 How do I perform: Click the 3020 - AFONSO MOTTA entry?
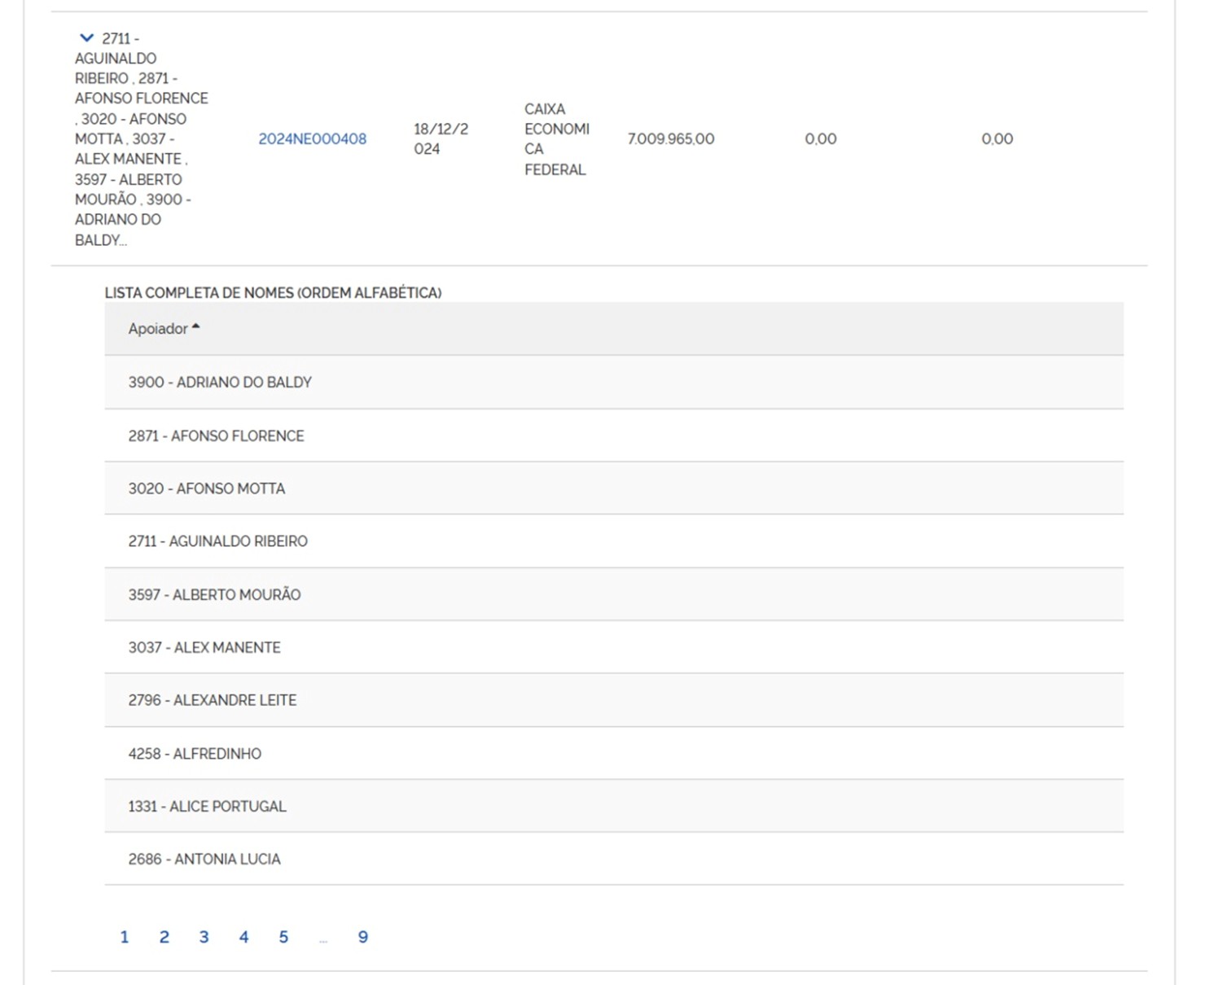(x=206, y=489)
